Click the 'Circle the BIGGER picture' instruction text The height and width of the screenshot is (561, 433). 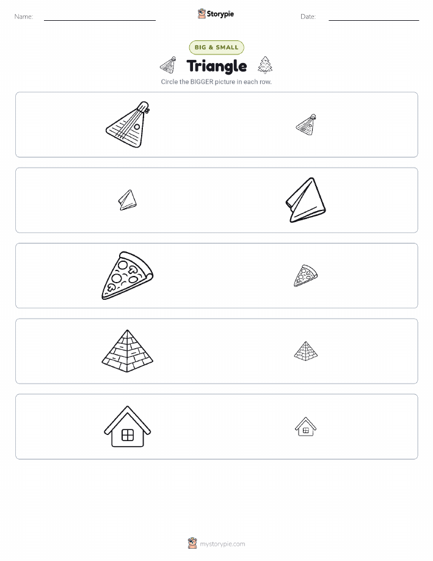(x=216, y=81)
